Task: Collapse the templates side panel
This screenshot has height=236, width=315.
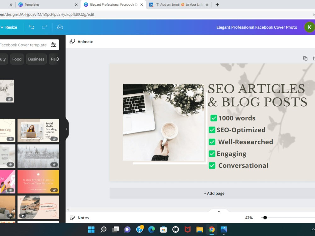Action: [66, 129]
